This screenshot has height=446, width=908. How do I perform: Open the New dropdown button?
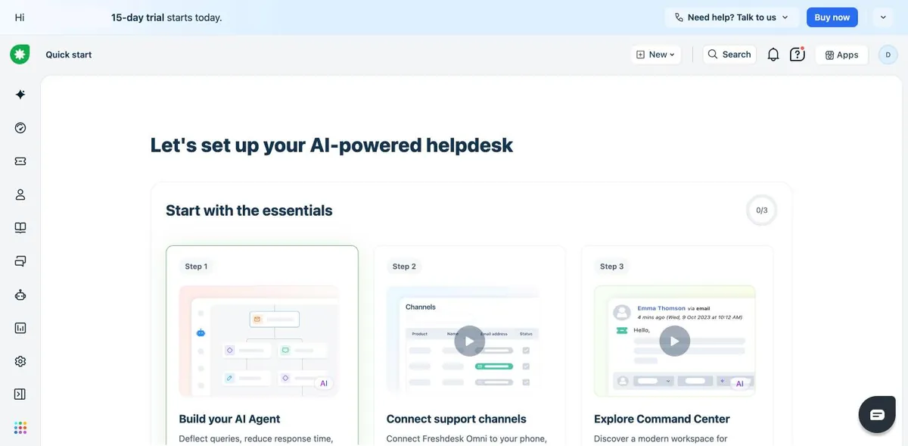tap(655, 55)
